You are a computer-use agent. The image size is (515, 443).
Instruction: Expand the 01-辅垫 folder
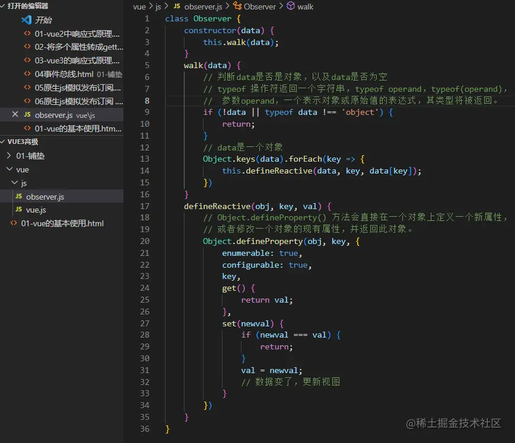point(9,155)
